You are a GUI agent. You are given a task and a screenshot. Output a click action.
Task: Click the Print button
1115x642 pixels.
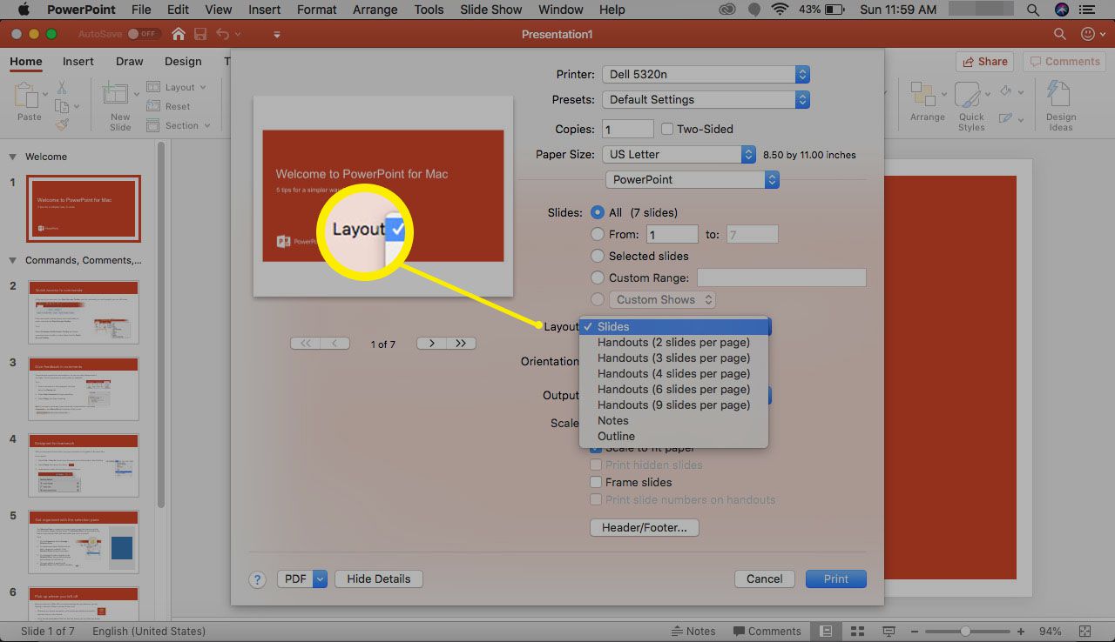(x=836, y=578)
